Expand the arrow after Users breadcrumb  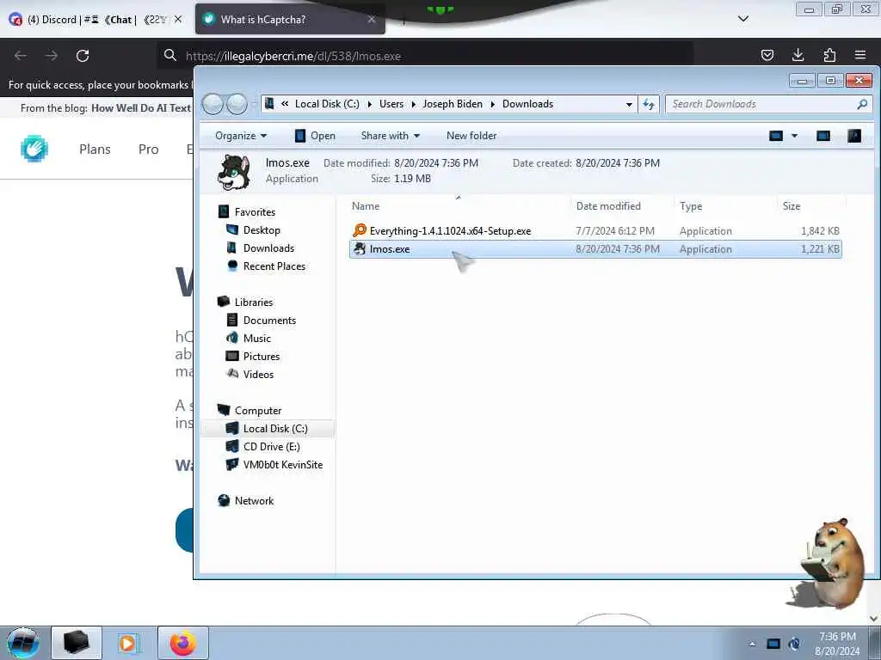click(x=413, y=104)
